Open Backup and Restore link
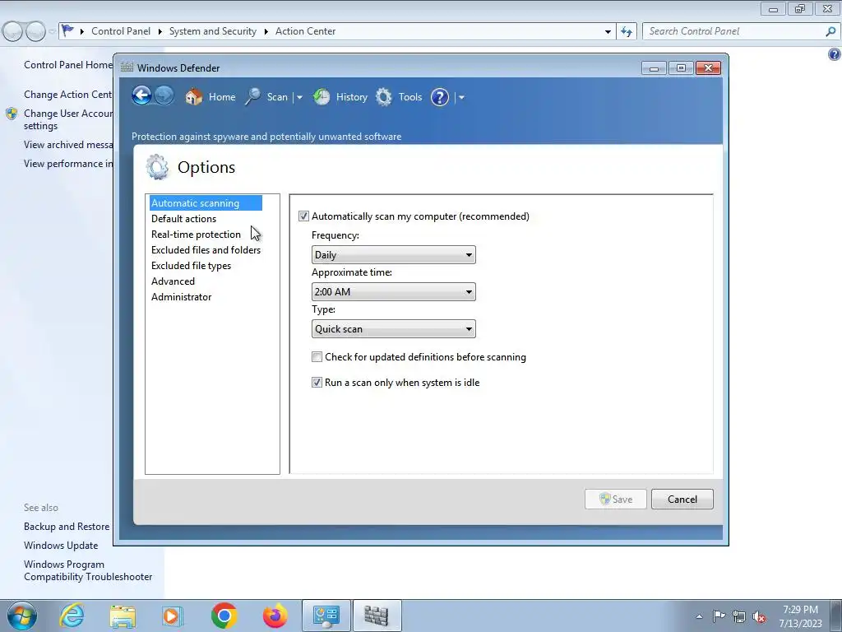The height and width of the screenshot is (632, 842). (x=67, y=527)
